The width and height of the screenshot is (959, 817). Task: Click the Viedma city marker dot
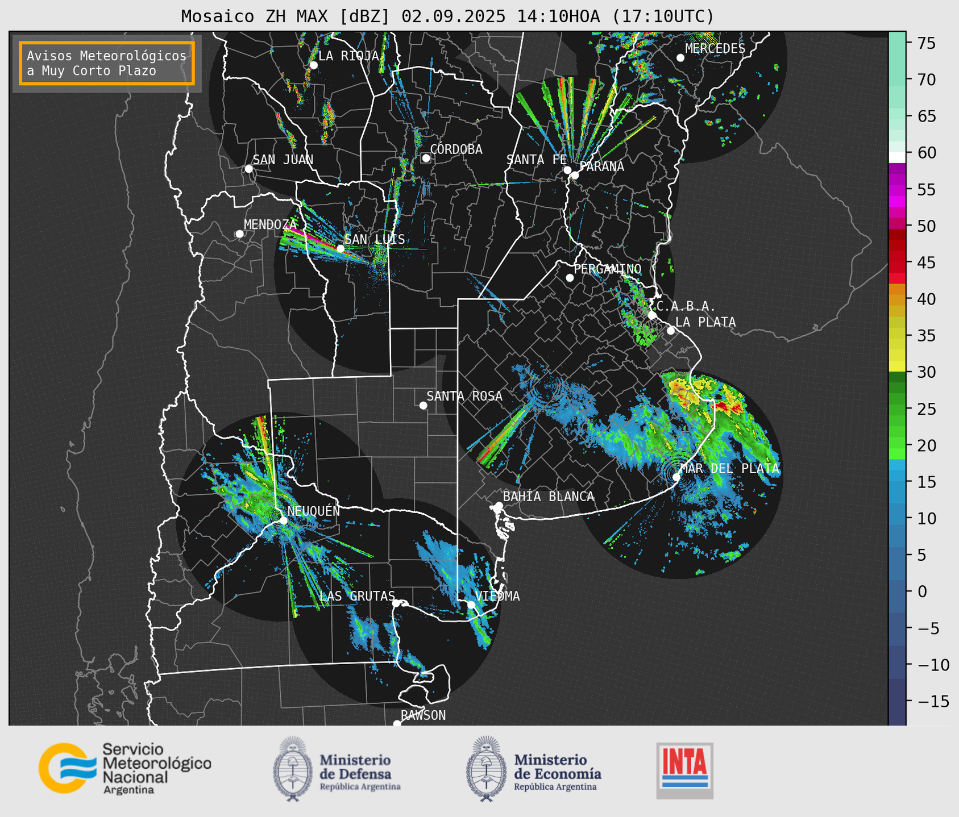pyautogui.click(x=471, y=605)
